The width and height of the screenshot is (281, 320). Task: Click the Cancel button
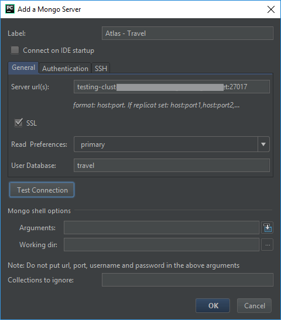click(254, 305)
